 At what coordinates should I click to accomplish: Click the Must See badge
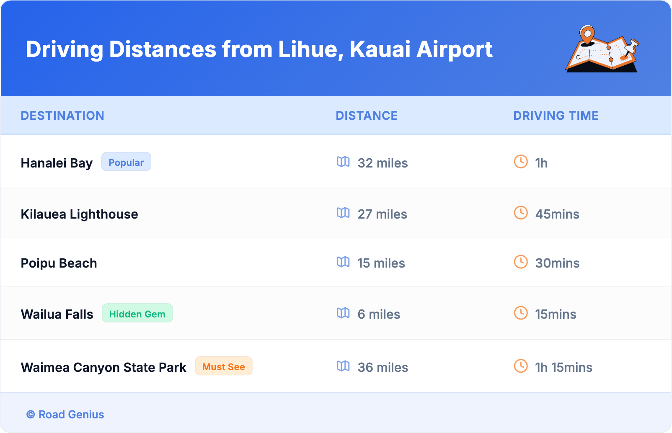(223, 366)
